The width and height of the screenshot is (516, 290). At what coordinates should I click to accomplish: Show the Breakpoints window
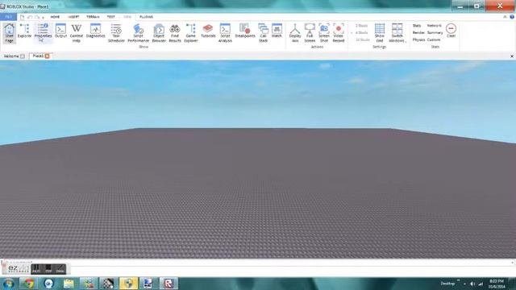[x=245, y=31]
